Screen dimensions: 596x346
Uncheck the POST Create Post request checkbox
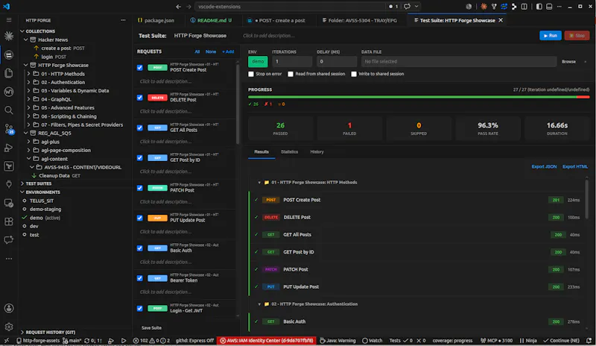click(140, 67)
